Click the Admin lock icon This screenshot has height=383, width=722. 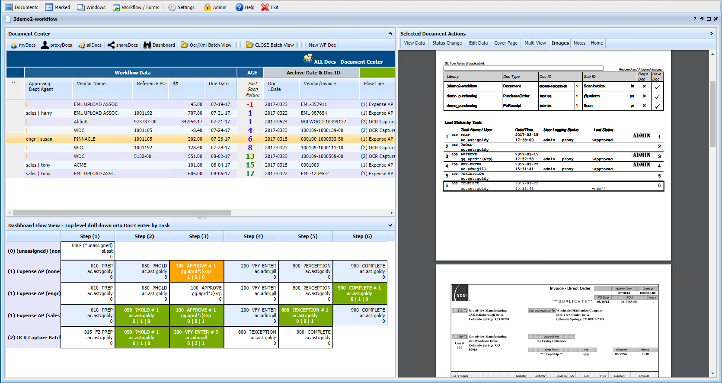(208, 7)
